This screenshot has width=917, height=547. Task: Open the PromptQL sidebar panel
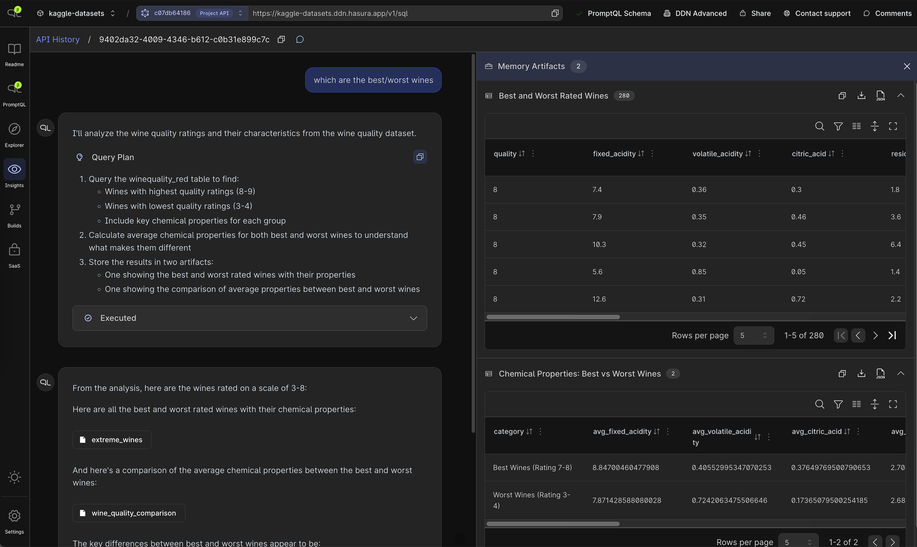(x=14, y=92)
